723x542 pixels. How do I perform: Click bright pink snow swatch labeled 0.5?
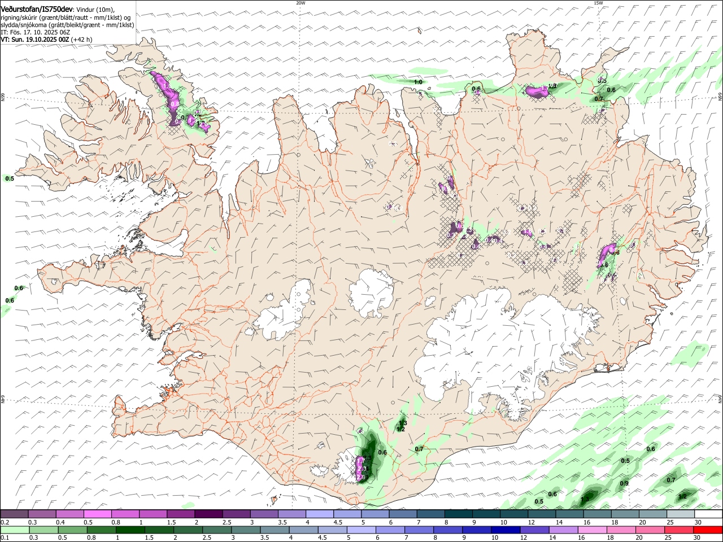97,514
